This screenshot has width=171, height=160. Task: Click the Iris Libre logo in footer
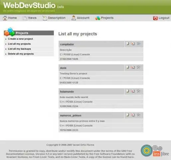155,151
